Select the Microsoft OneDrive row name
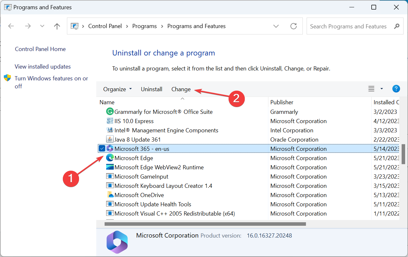The width and height of the screenshot is (408, 257). 139,195
